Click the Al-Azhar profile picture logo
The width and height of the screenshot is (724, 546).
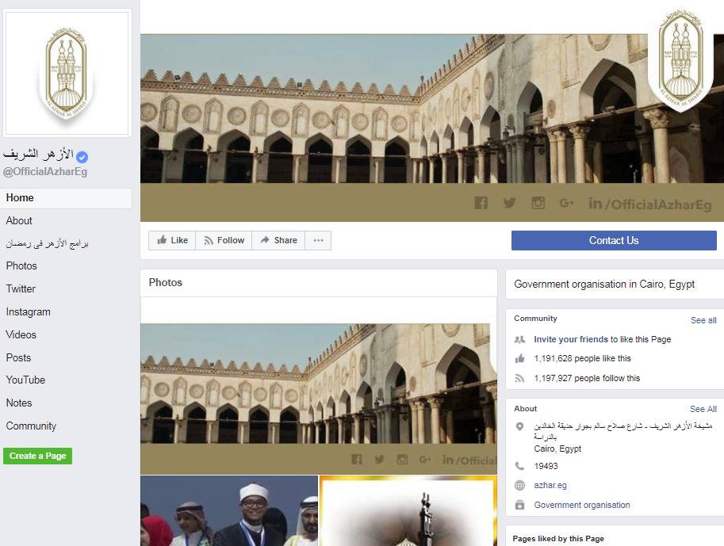[67, 74]
